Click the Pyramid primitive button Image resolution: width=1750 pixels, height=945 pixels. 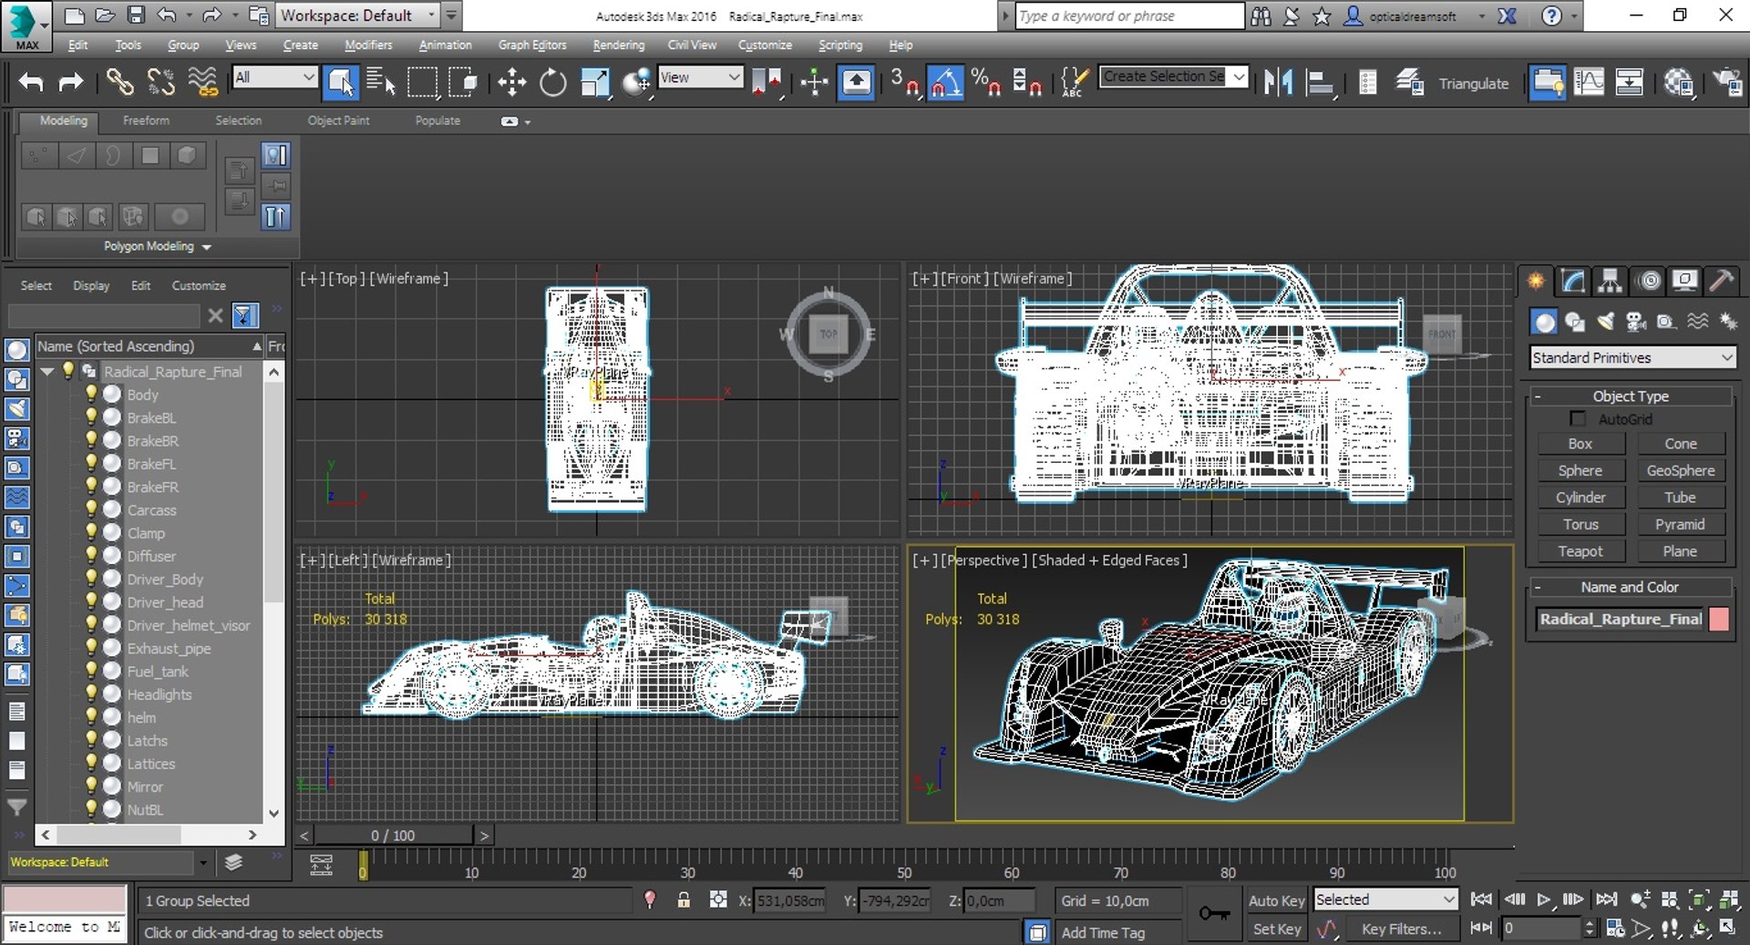1680,524
